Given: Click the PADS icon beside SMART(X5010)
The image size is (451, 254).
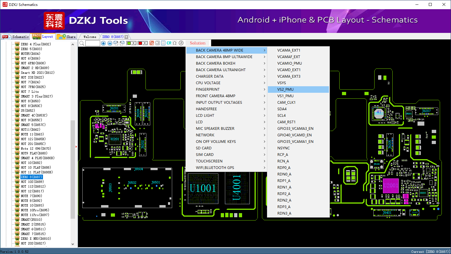Looking at the screenshot, I should tap(17, 220).
